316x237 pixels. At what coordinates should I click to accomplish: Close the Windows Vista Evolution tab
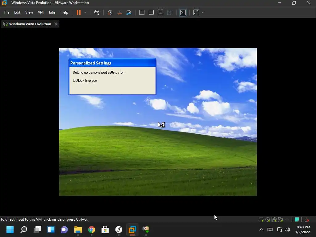(56, 24)
